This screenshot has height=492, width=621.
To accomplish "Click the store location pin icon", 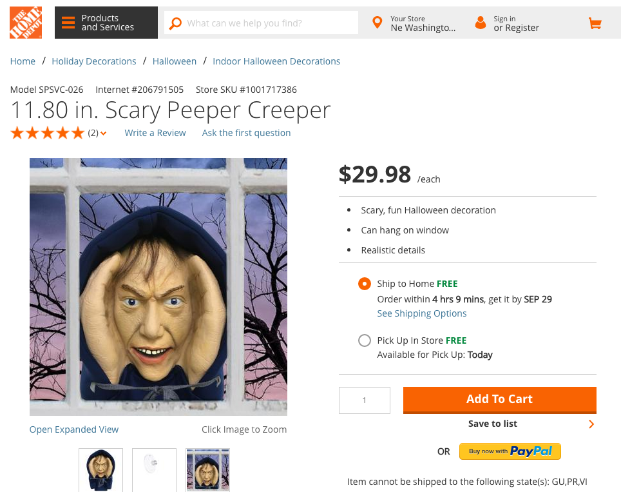I will click(x=377, y=23).
